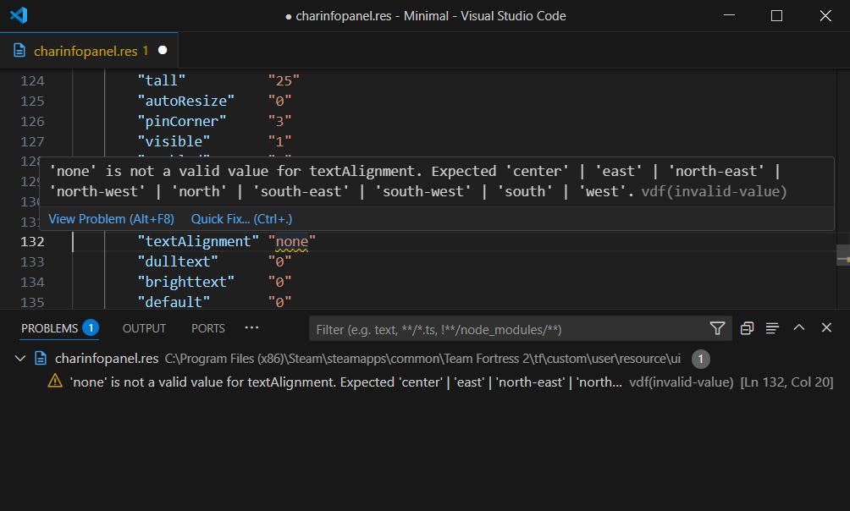Click the "3" value for pinCorner
Viewport: 850px width, 511px height.
coord(279,121)
